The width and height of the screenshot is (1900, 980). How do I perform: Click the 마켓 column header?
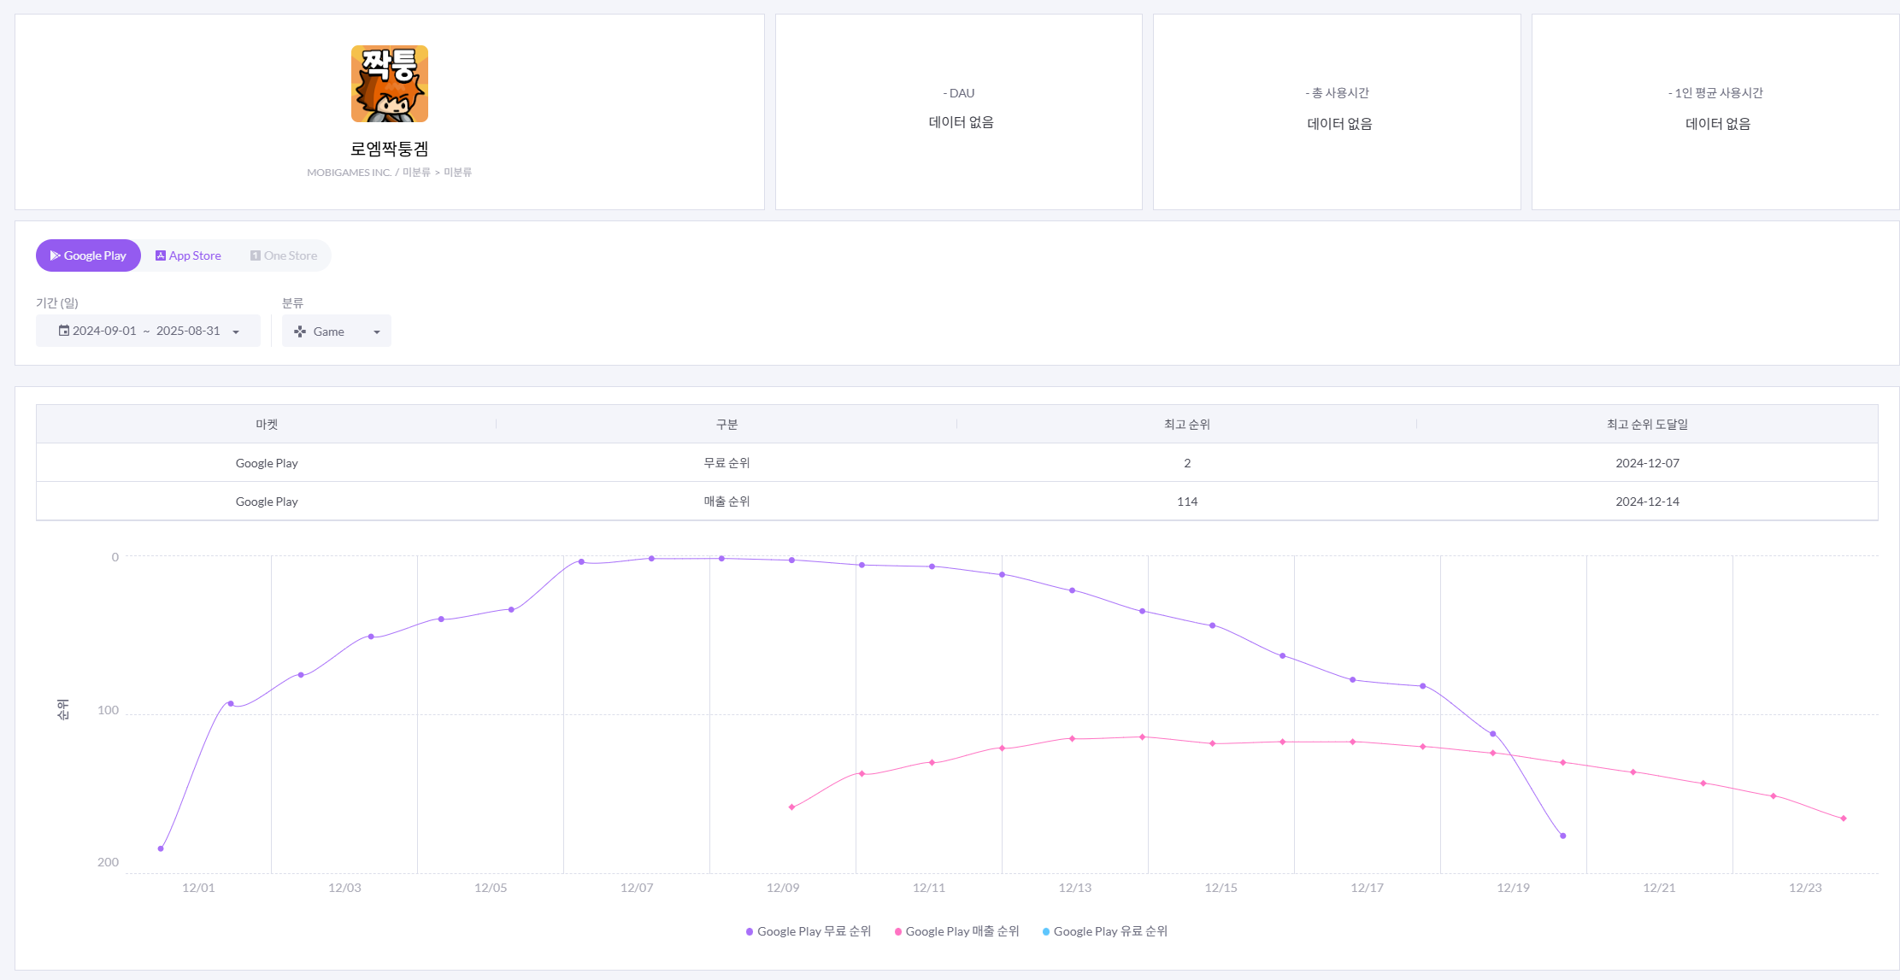click(x=267, y=424)
